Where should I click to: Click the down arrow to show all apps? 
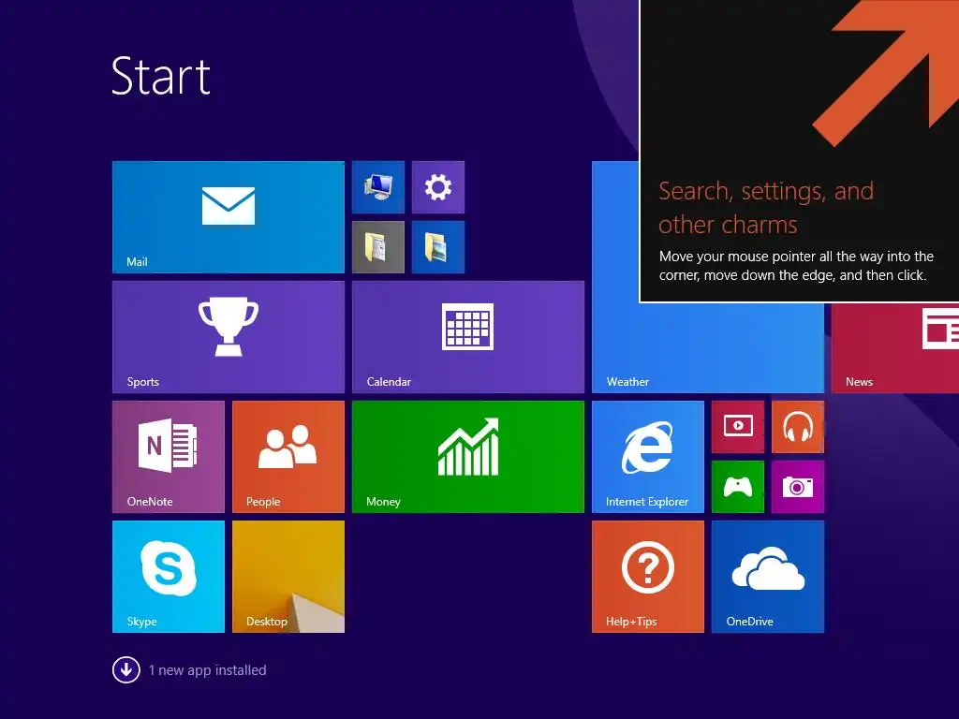click(x=126, y=669)
